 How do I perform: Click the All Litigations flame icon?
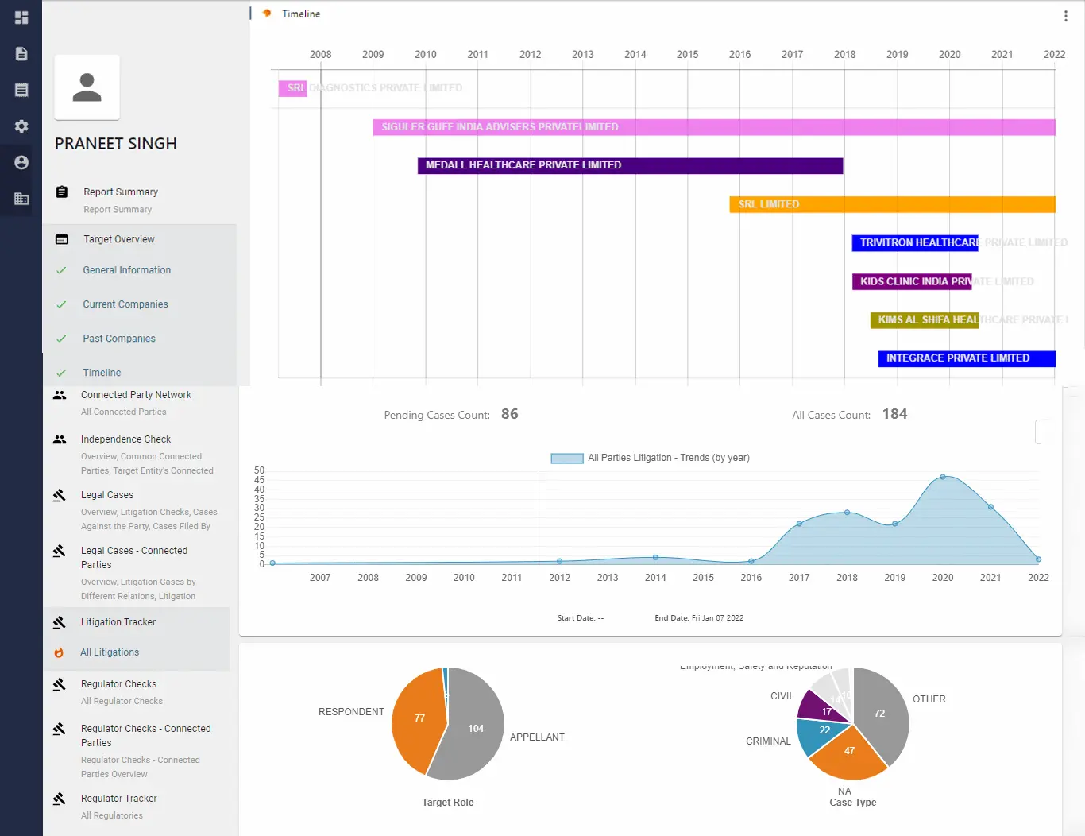59,652
